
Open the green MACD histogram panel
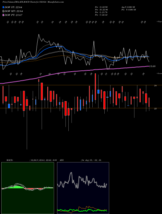(x=28, y=188)
